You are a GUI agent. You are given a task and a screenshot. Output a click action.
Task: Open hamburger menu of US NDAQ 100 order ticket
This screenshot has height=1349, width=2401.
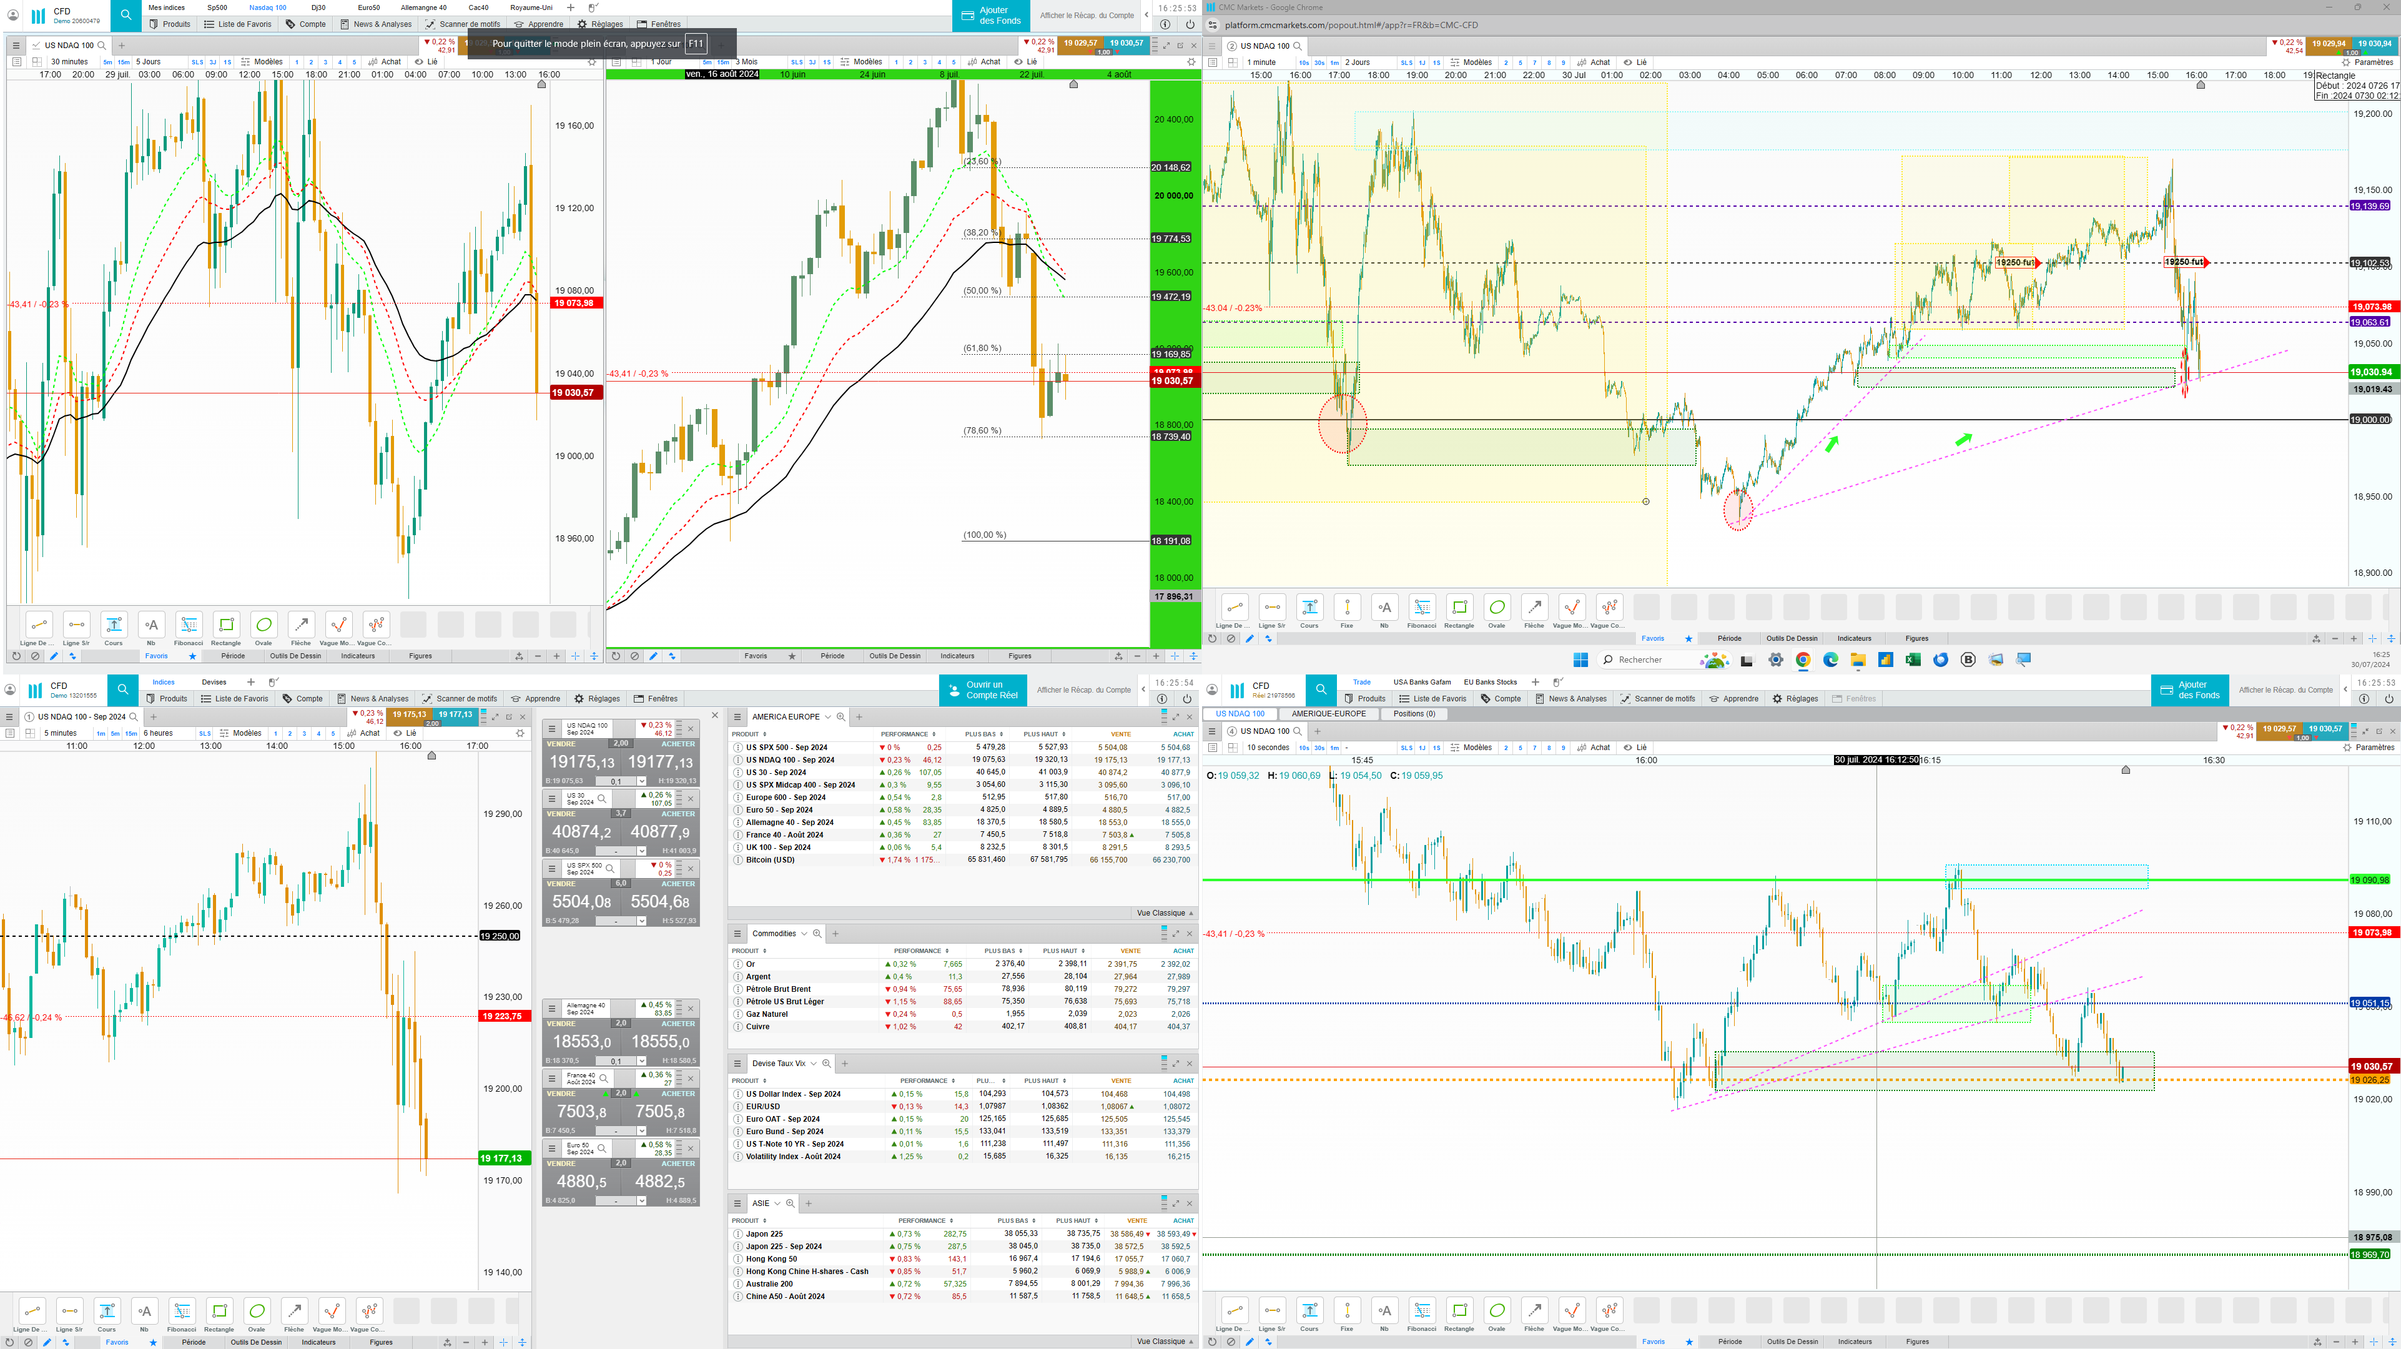[552, 728]
